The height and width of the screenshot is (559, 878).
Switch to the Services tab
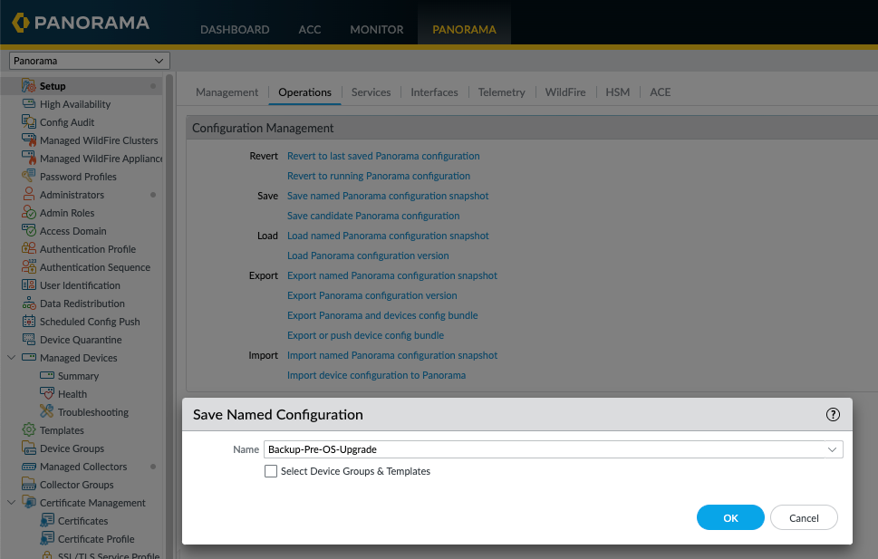(x=371, y=92)
